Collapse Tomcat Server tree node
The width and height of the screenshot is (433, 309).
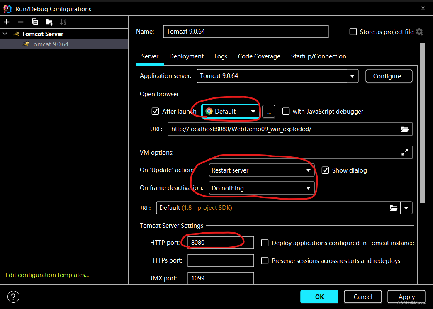5,34
